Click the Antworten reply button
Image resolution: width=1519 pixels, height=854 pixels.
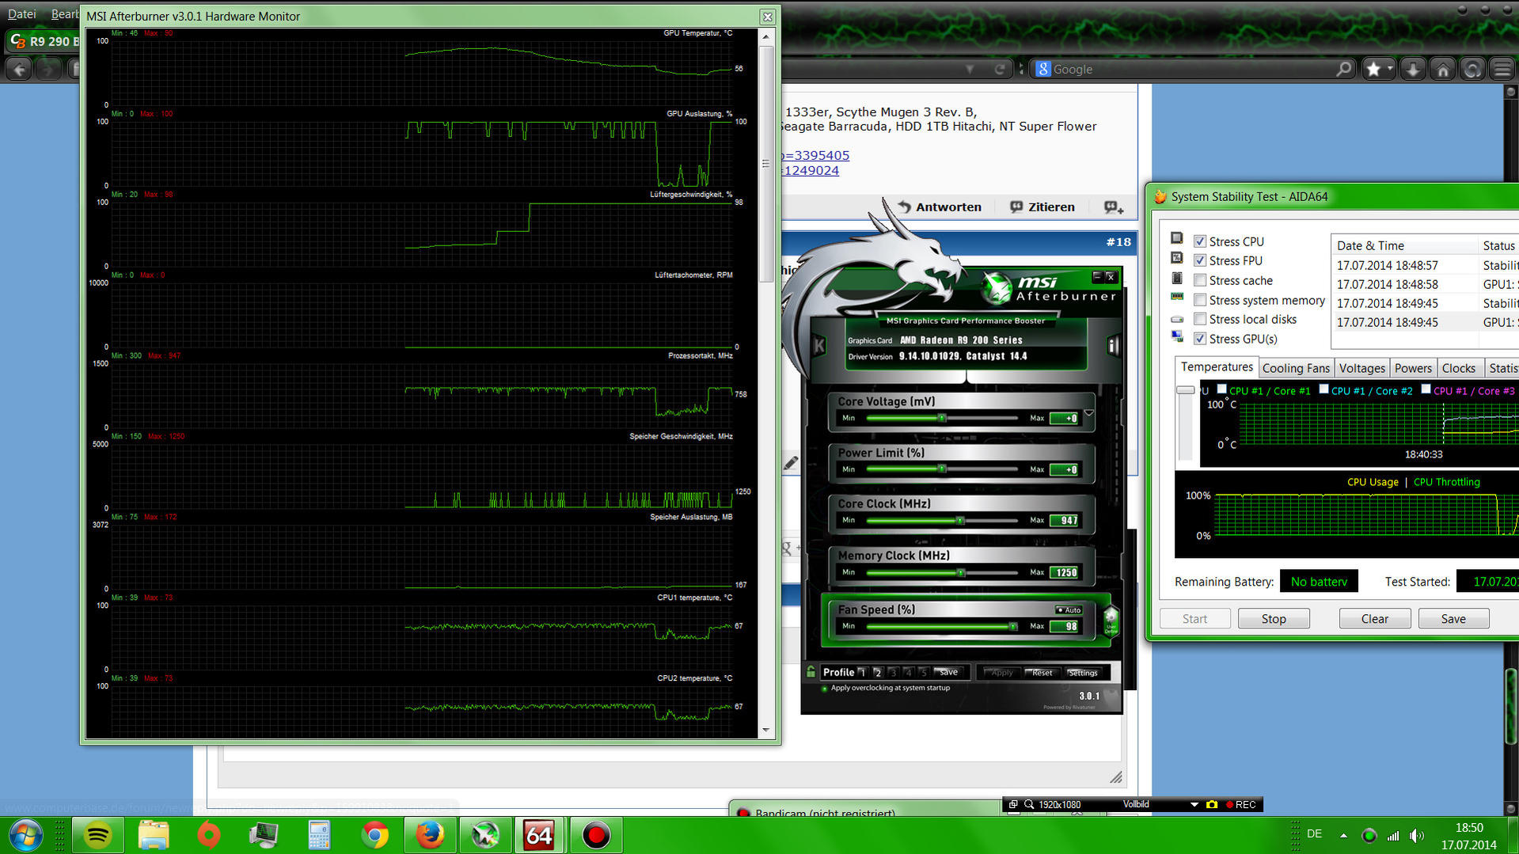tap(940, 207)
